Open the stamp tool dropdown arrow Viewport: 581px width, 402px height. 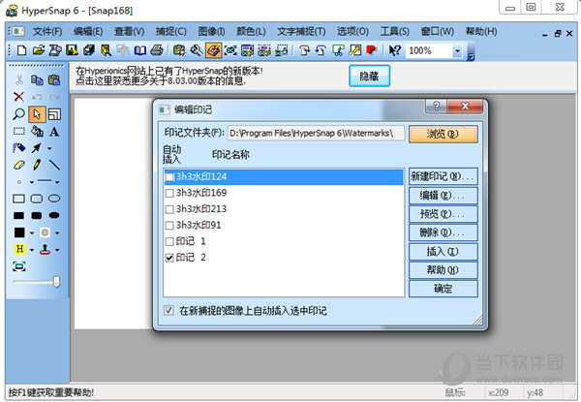click(57, 250)
